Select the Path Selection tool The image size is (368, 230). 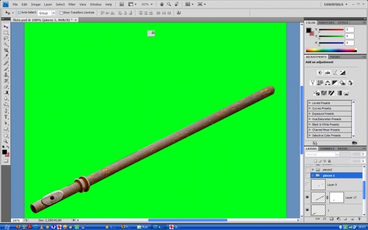[6, 123]
